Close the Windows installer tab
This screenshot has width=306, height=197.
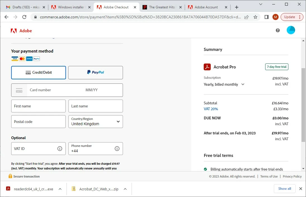[89, 7]
